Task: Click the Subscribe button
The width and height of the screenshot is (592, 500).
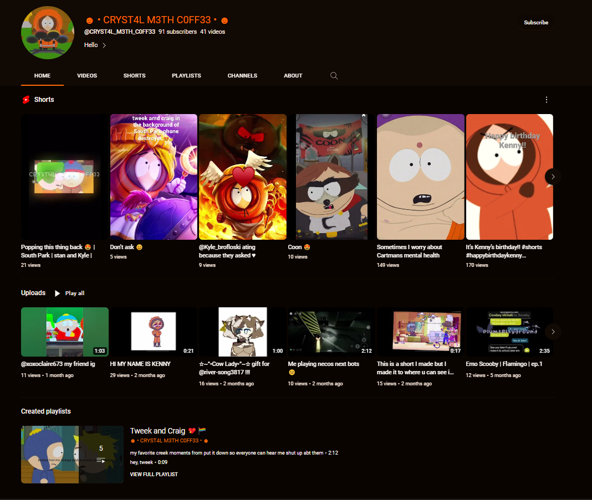Action: (536, 23)
